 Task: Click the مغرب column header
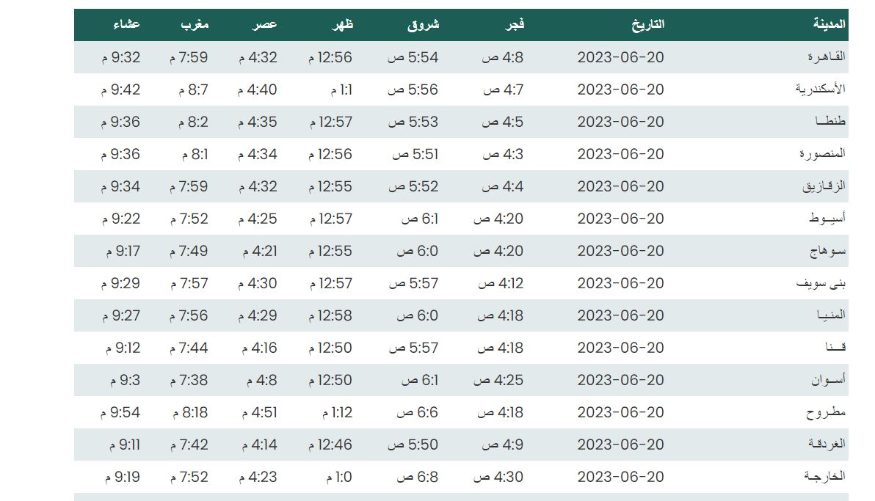[195, 24]
